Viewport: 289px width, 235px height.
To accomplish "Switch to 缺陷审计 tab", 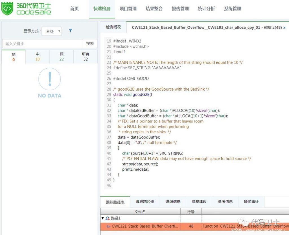I will pyautogui.click(x=251, y=202).
